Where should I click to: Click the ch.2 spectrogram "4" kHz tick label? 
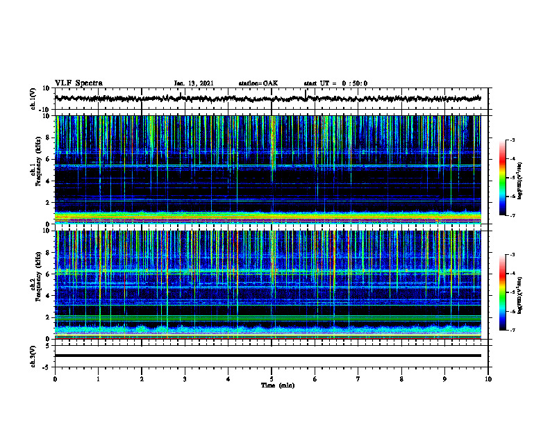[x=48, y=296]
